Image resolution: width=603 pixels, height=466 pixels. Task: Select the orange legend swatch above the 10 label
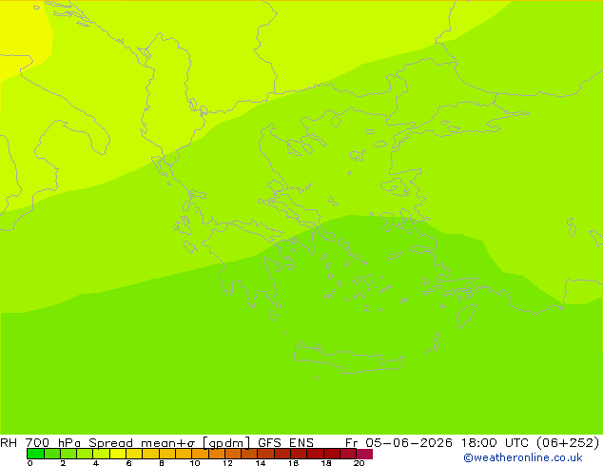tap(200, 454)
